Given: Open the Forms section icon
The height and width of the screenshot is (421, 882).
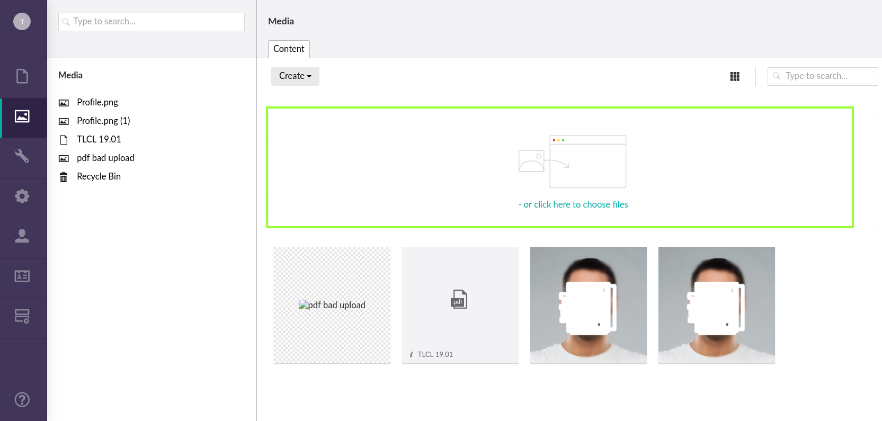Looking at the screenshot, I should click(22, 316).
